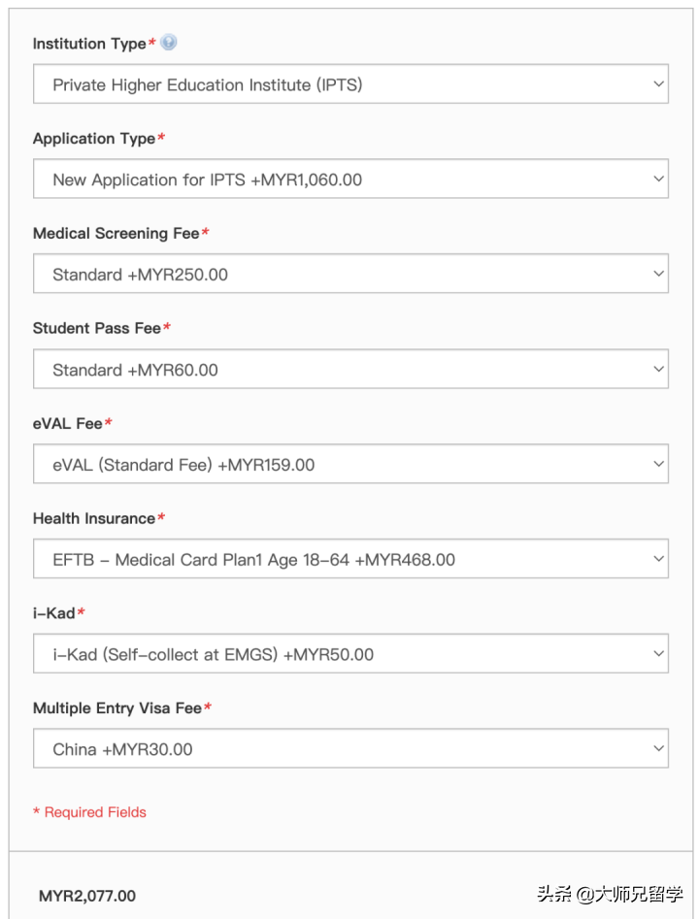The height and width of the screenshot is (919, 699).
Task: Click the red Required Fields note
Action: click(x=90, y=812)
